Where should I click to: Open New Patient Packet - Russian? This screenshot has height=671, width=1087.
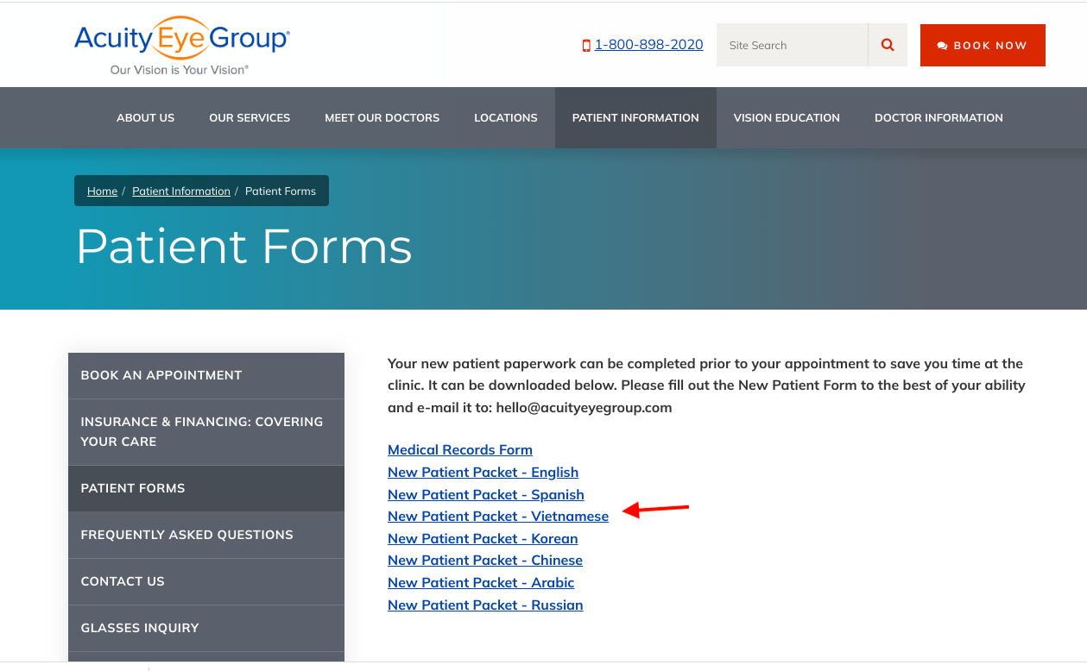485,605
